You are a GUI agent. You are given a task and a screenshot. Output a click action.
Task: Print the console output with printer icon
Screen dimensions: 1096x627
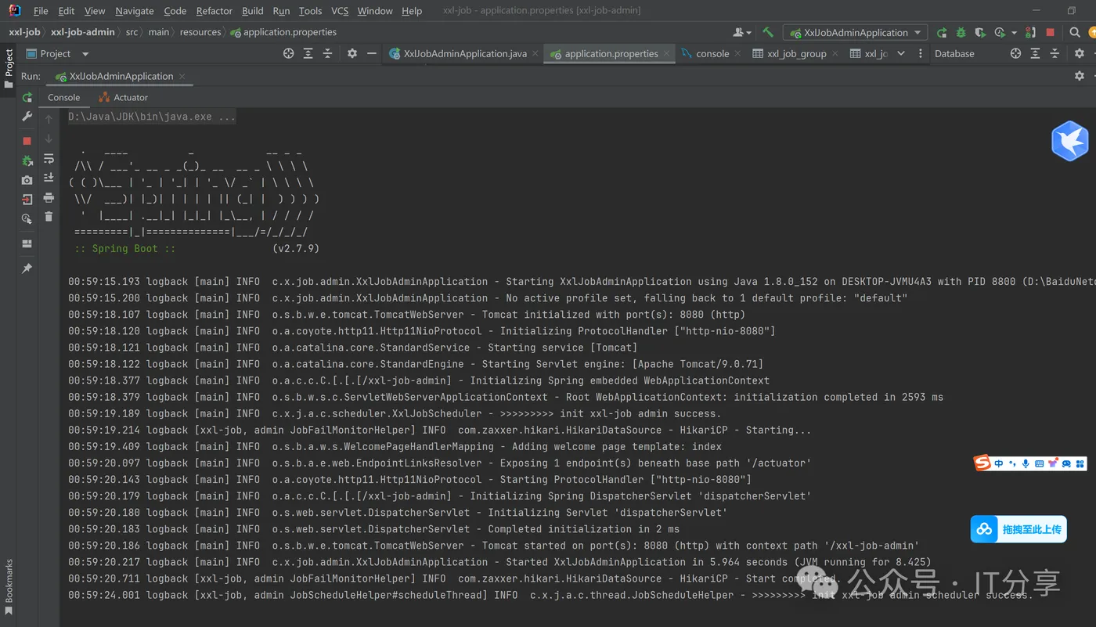(x=49, y=197)
